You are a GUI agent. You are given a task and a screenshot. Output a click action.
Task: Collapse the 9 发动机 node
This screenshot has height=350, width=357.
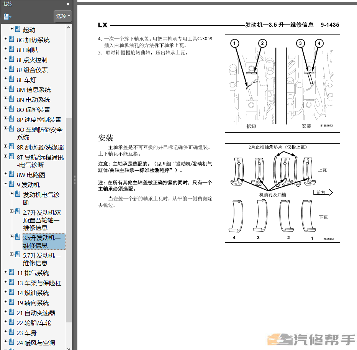(5, 183)
